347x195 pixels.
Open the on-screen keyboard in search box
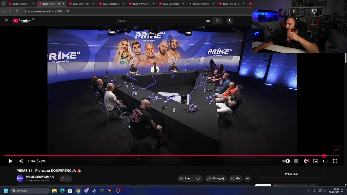208,21
